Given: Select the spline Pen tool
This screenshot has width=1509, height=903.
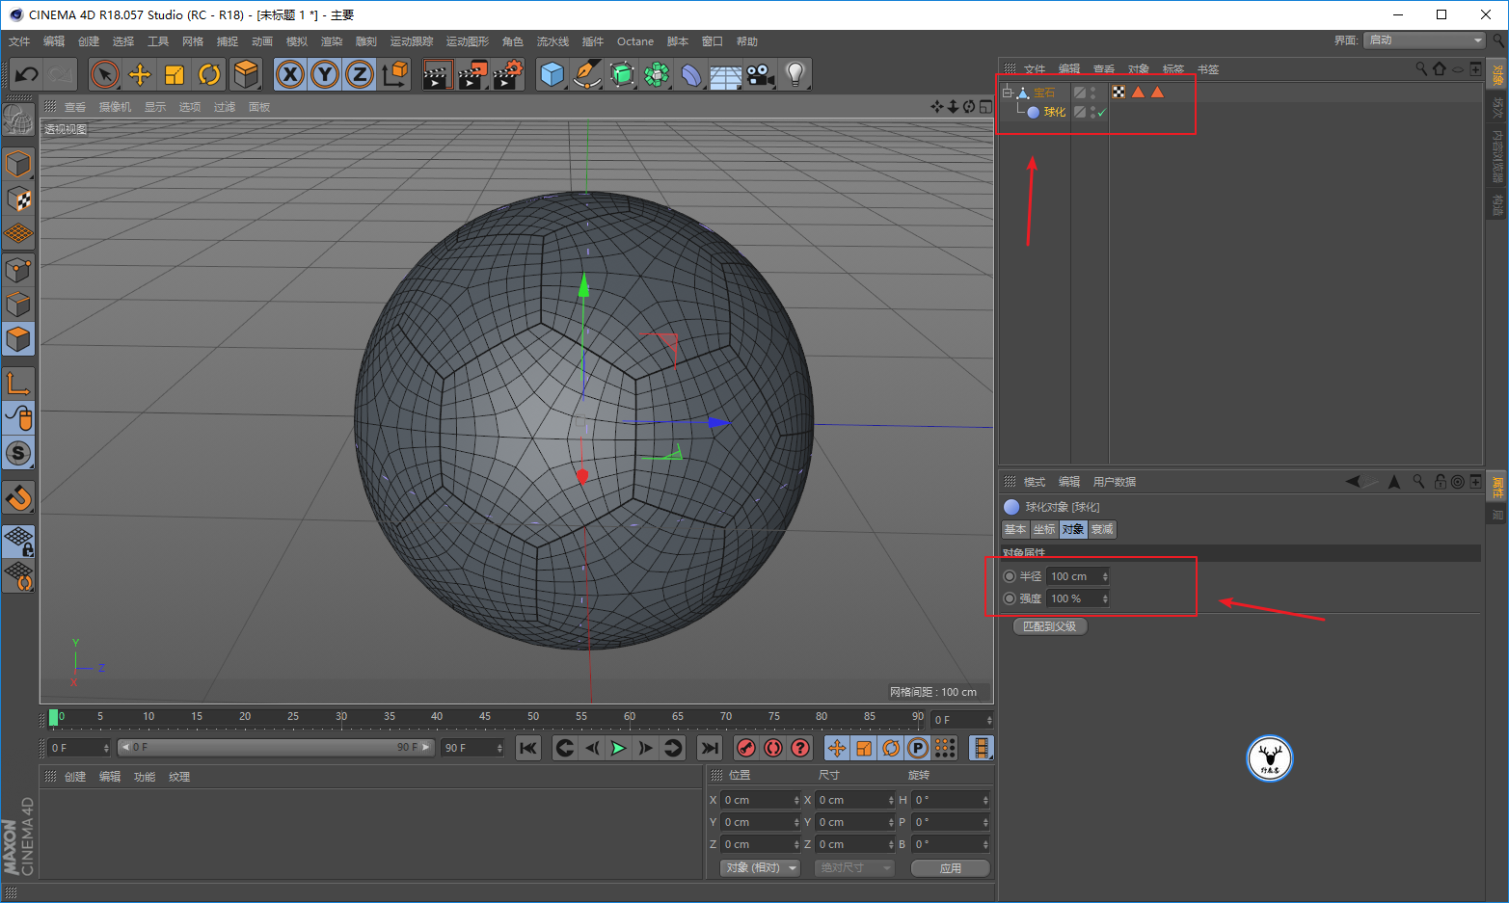Looking at the screenshot, I should [586, 74].
